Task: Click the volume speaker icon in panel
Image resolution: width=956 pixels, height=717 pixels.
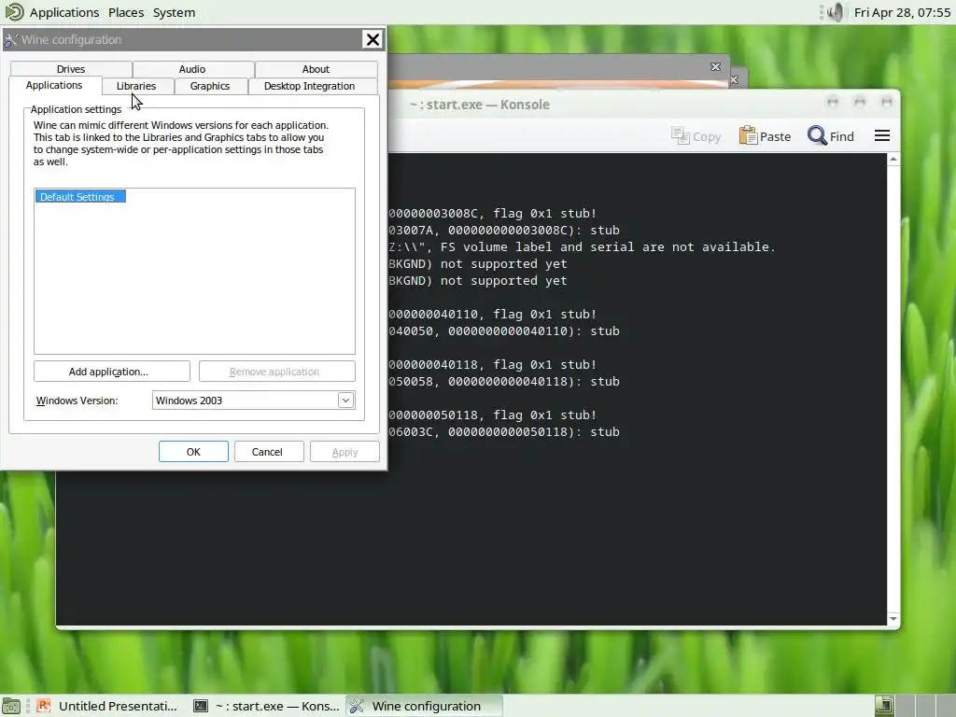Action: point(834,12)
